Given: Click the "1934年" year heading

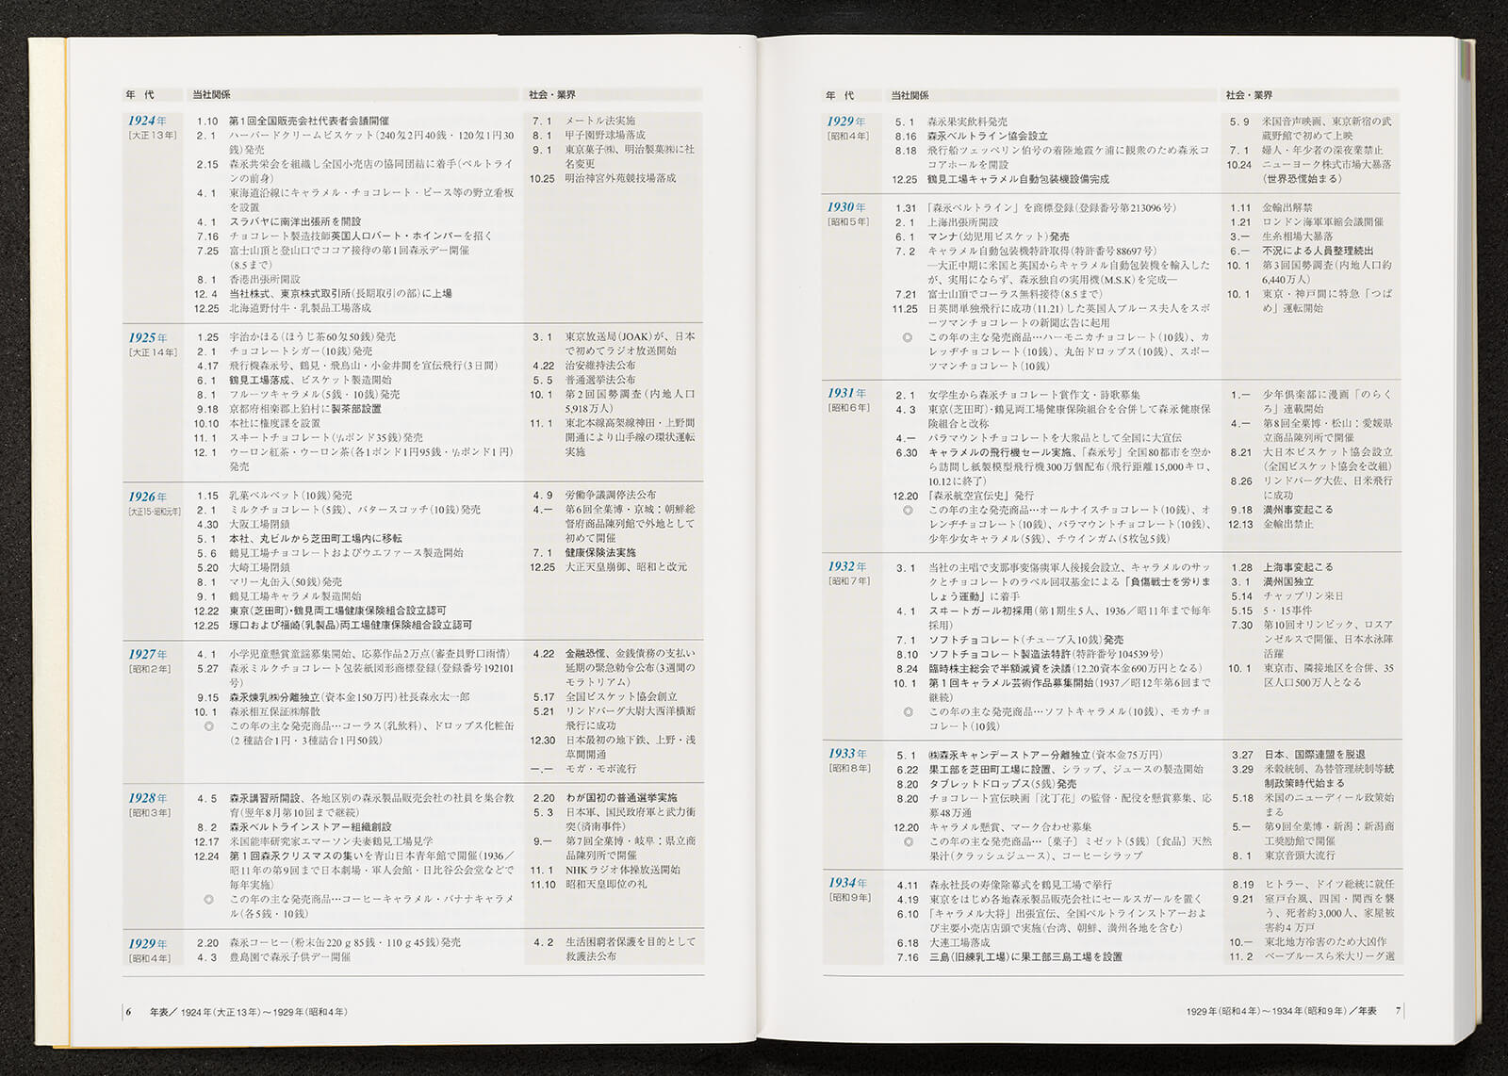Looking at the screenshot, I should click(847, 883).
